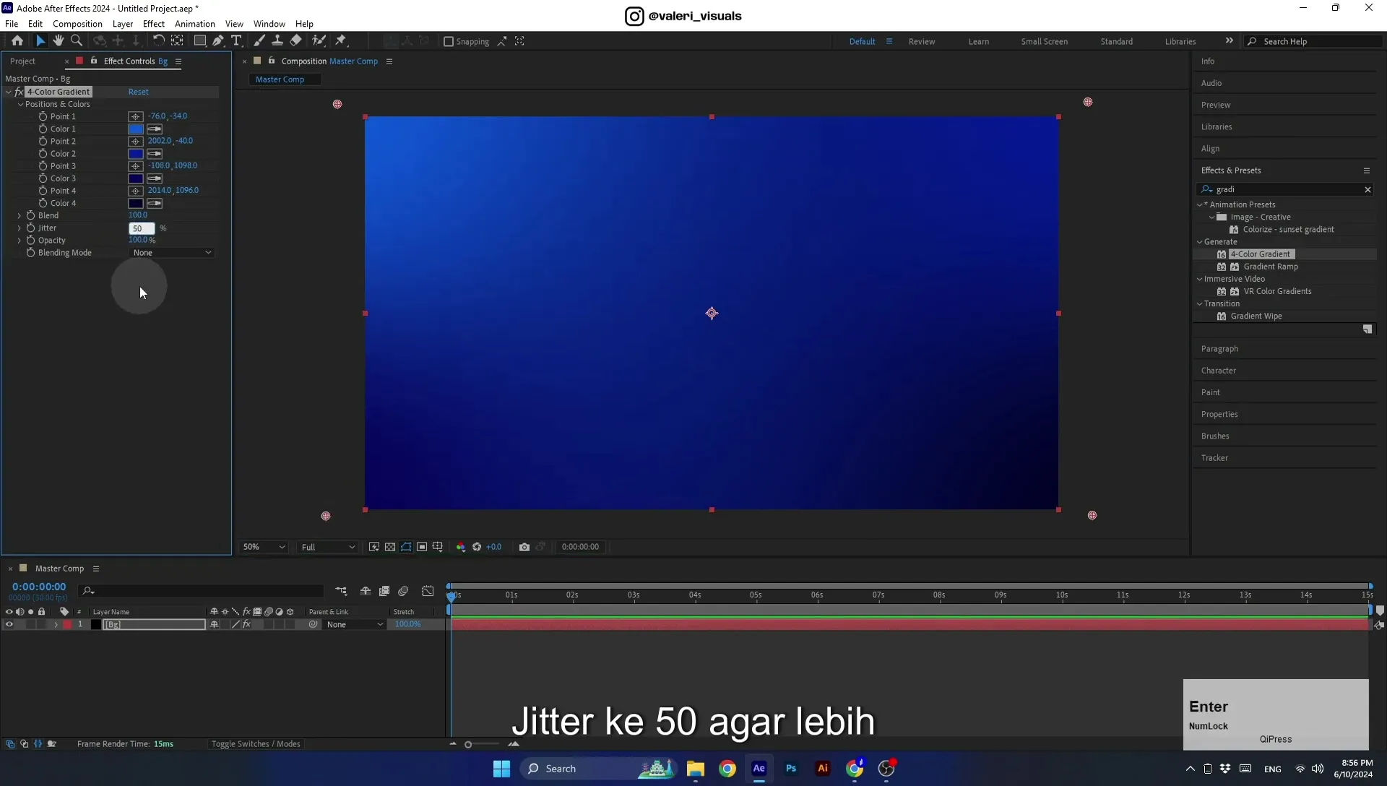Click Color 1 eyedropper icon

point(155,129)
